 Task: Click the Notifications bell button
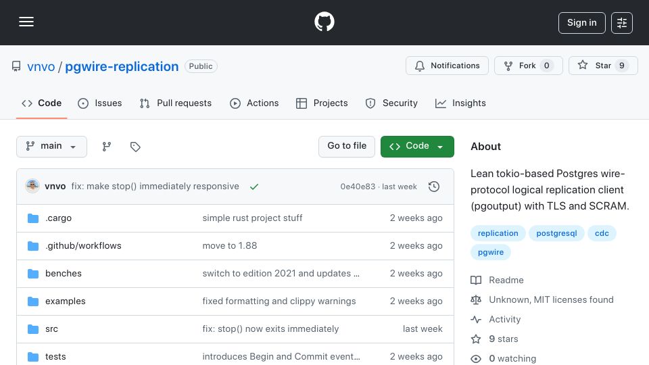[447, 66]
